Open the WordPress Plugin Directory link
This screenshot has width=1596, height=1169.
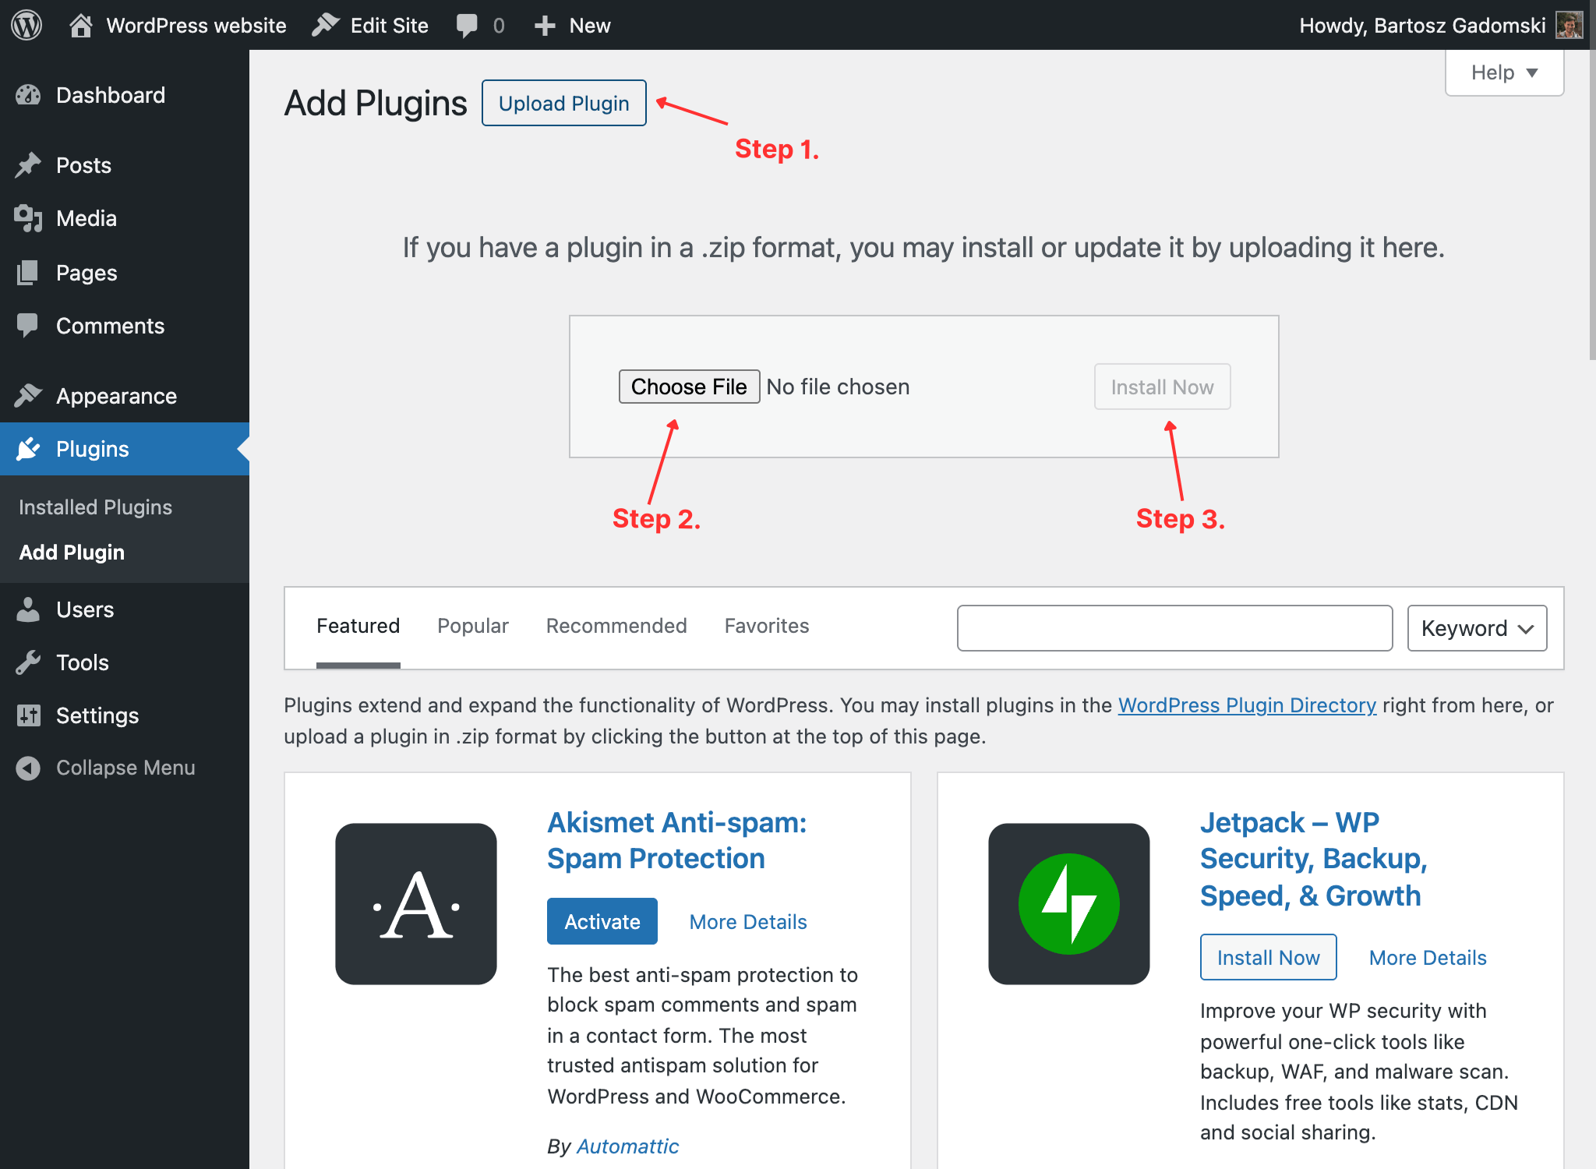[1247, 705]
